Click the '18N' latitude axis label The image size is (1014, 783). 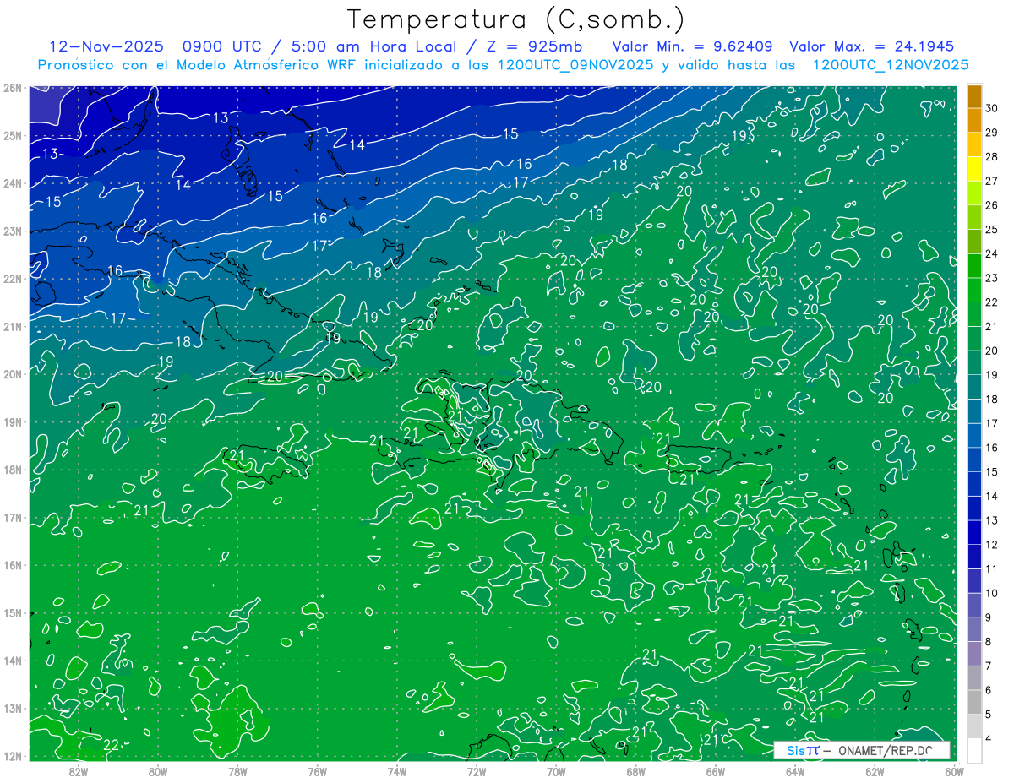coord(12,470)
